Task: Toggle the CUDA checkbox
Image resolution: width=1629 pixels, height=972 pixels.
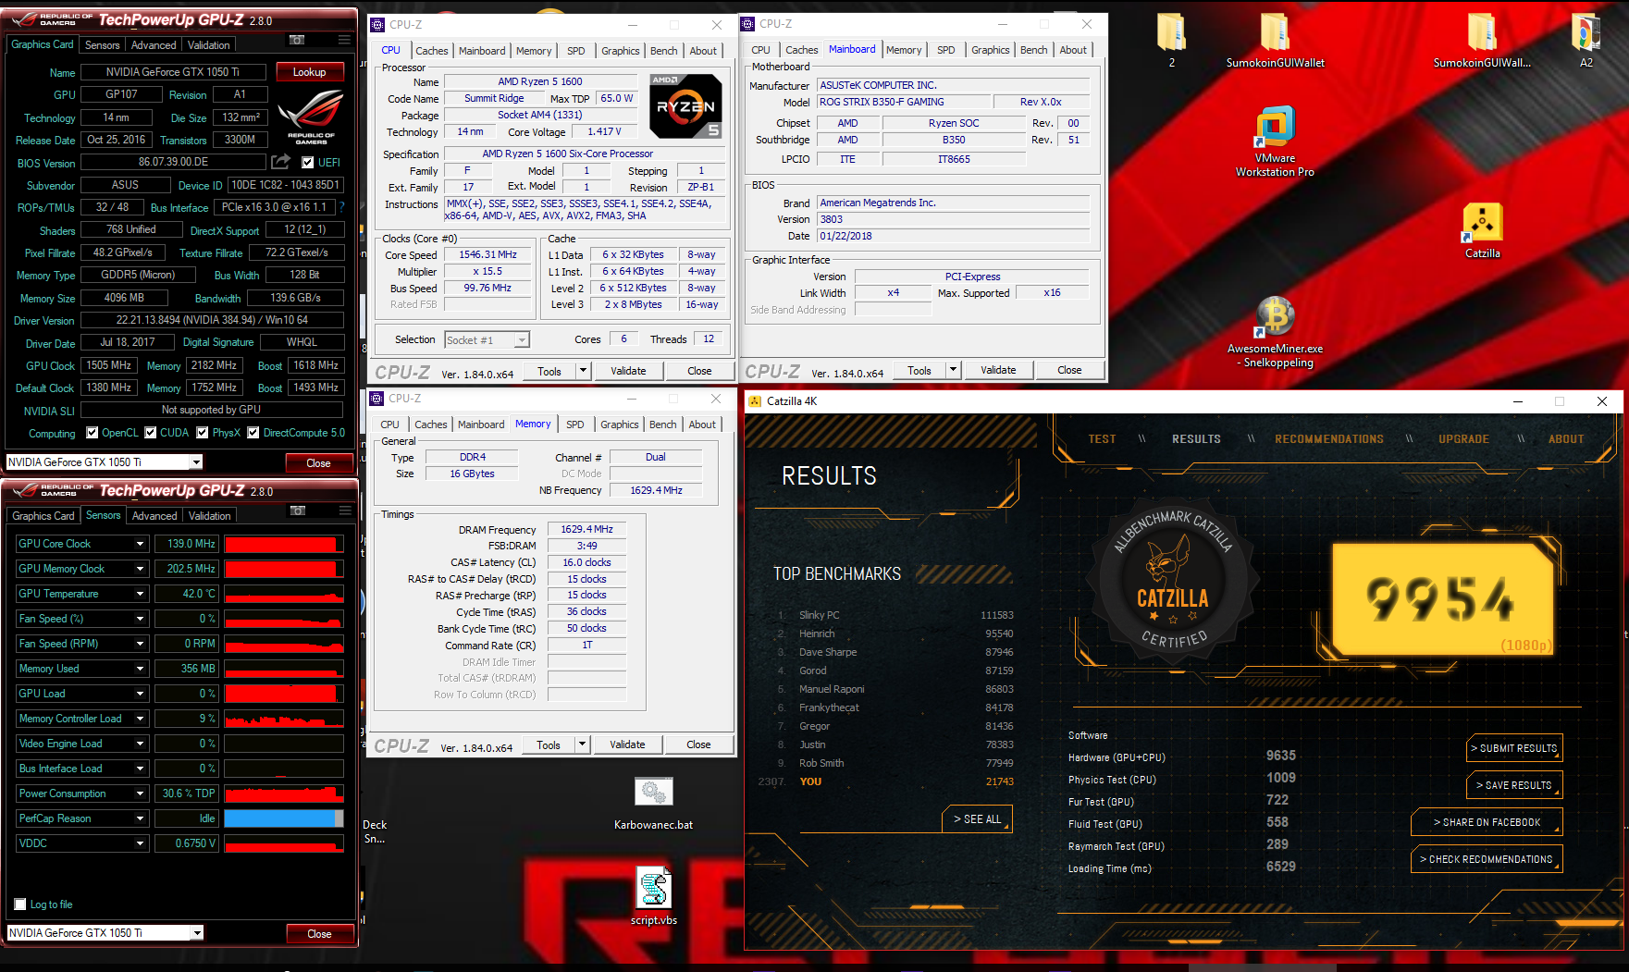Action: [150, 433]
